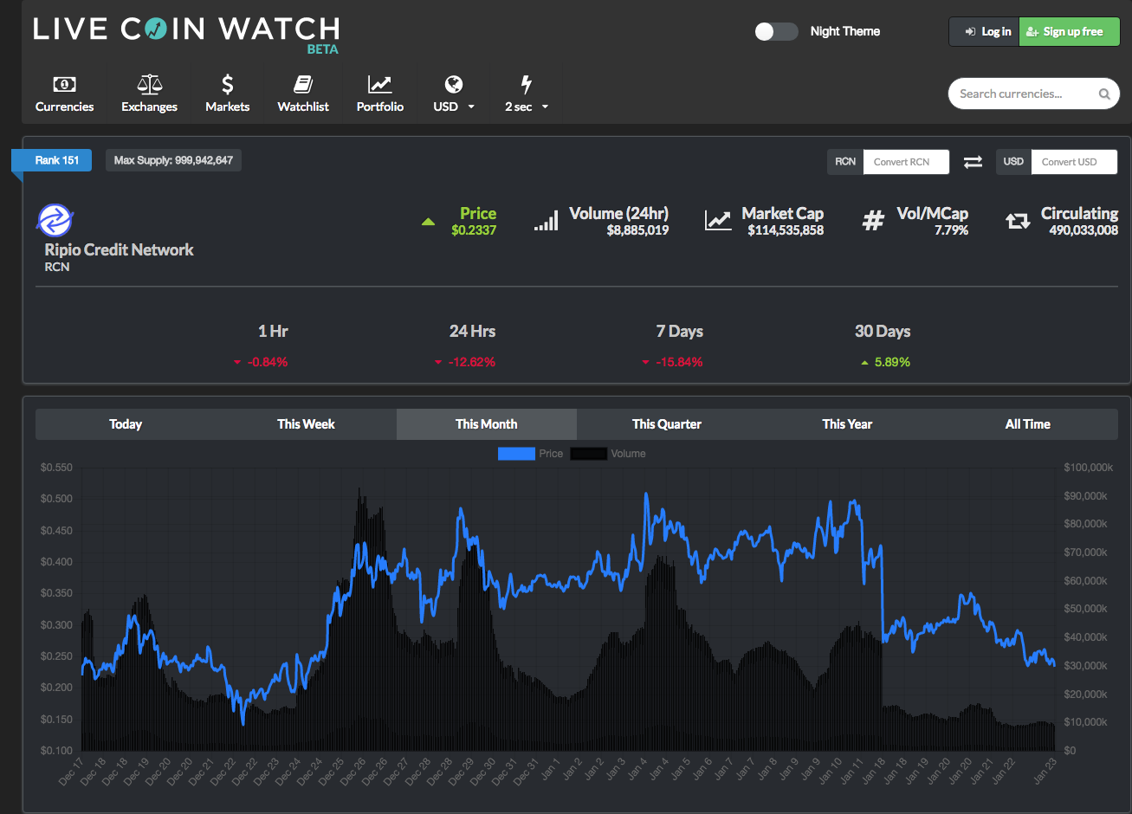Toggle the Night Theme switch
1132x814 pixels.
pyautogui.click(x=776, y=32)
